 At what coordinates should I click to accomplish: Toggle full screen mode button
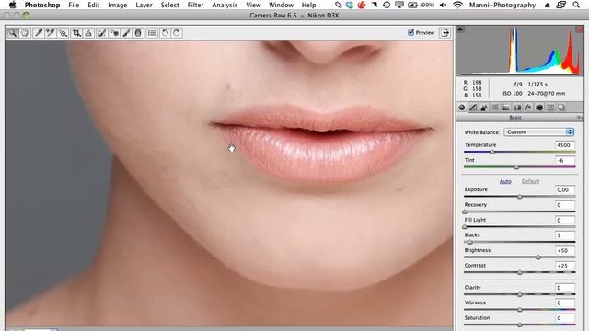[x=445, y=33]
